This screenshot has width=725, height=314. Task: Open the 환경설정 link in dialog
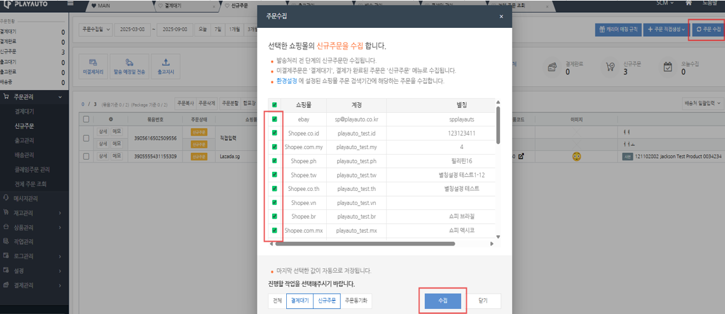point(287,81)
